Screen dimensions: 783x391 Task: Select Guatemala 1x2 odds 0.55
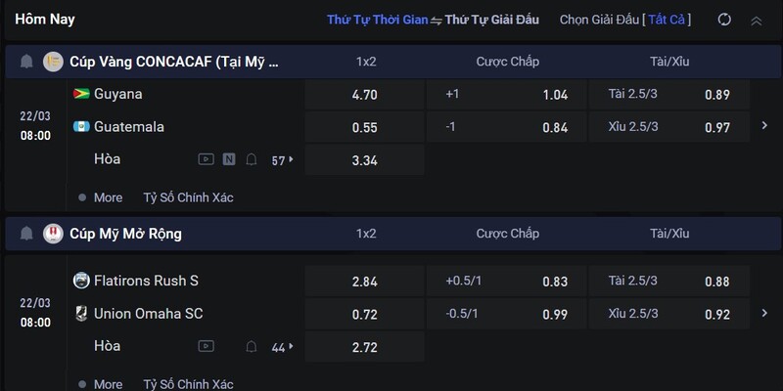click(x=364, y=127)
